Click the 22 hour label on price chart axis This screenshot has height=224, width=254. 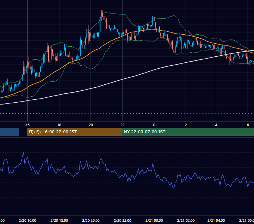click(x=123, y=125)
